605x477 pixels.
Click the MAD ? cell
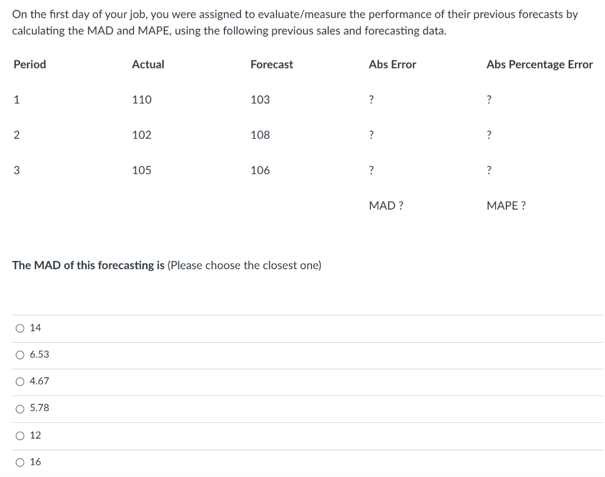tap(386, 205)
